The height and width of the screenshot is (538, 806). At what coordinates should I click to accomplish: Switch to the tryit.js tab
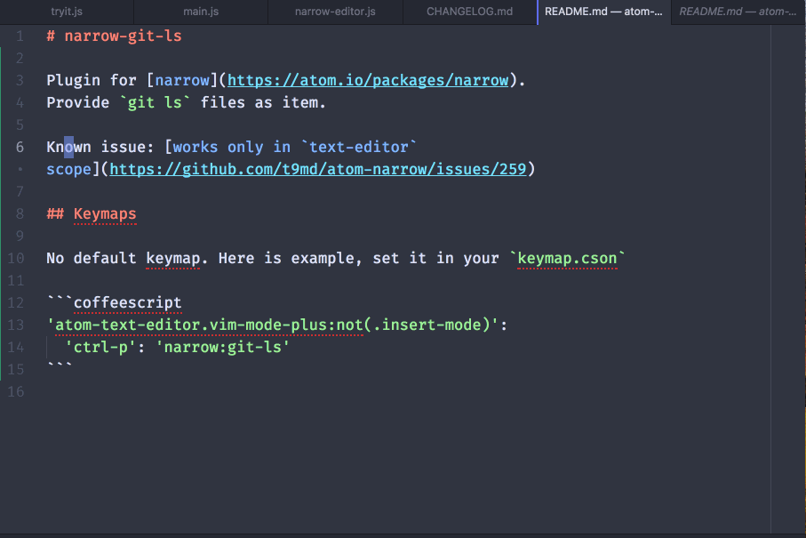(67, 12)
